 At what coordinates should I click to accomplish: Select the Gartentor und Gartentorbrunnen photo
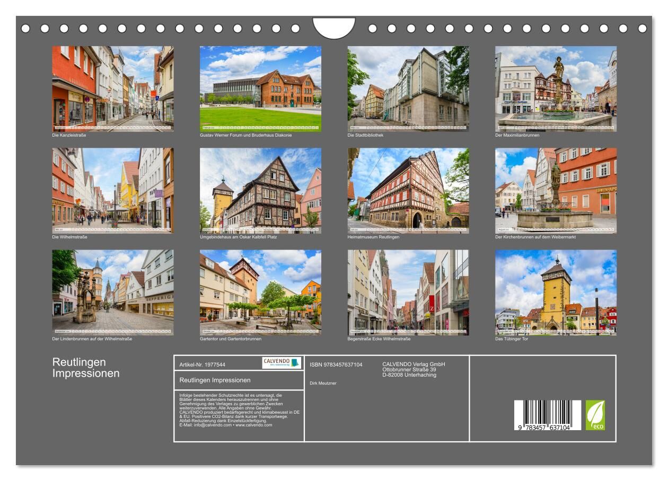(260, 292)
